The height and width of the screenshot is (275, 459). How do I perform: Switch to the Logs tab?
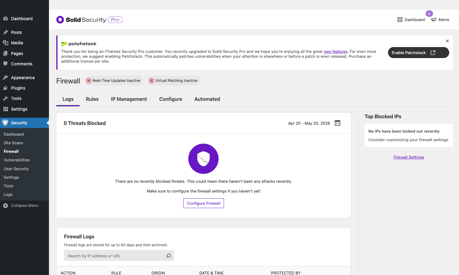click(x=68, y=99)
